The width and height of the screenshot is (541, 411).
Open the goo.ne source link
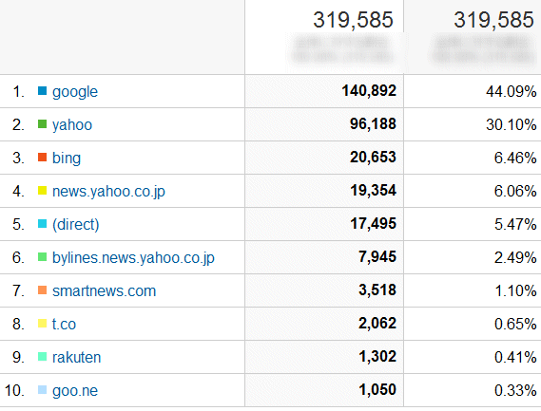click(75, 391)
